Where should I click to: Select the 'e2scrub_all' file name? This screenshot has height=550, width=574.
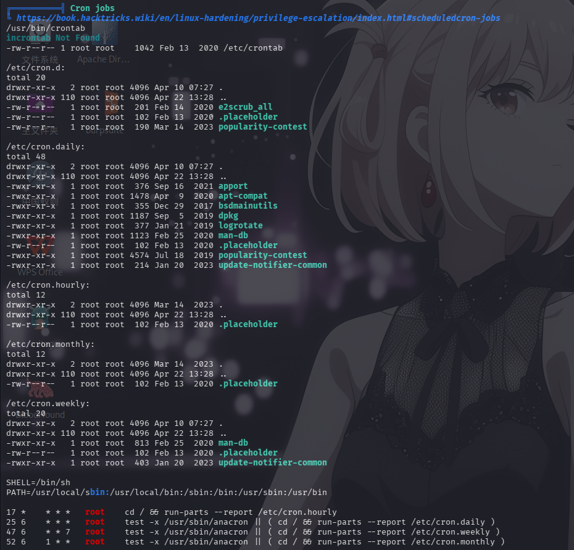click(245, 107)
